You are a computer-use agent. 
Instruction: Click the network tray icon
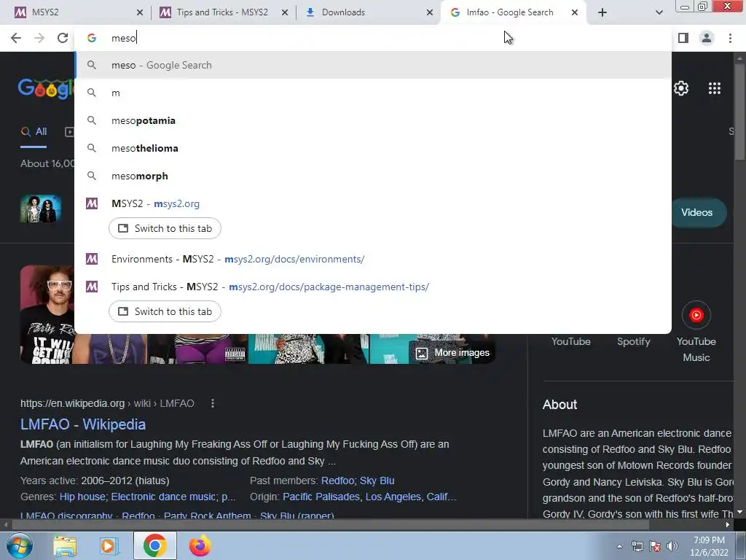coord(637,546)
